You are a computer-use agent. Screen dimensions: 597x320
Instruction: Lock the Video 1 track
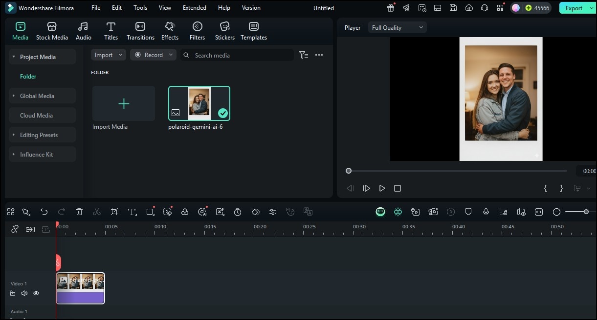pyautogui.click(x=13, y=293)
